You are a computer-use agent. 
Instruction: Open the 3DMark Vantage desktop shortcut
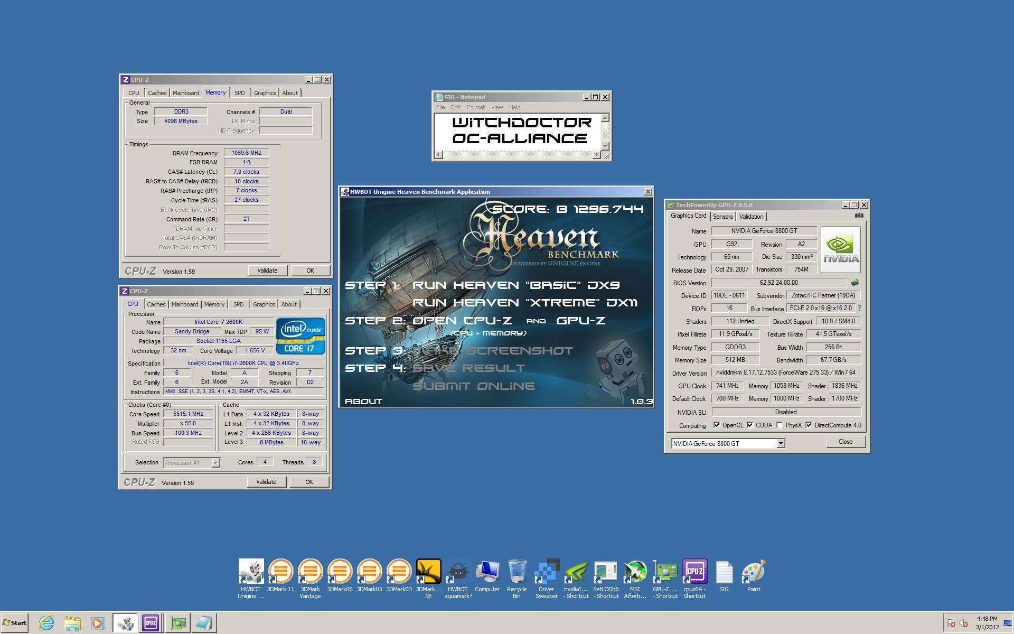pyautogui.click(x=310, y=578)
